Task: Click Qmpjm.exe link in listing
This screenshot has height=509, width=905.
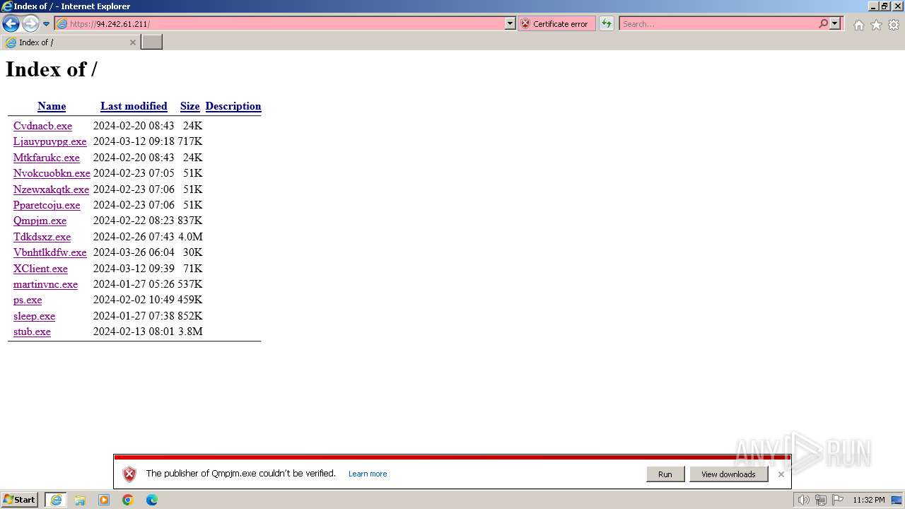Action: (40, 221)
